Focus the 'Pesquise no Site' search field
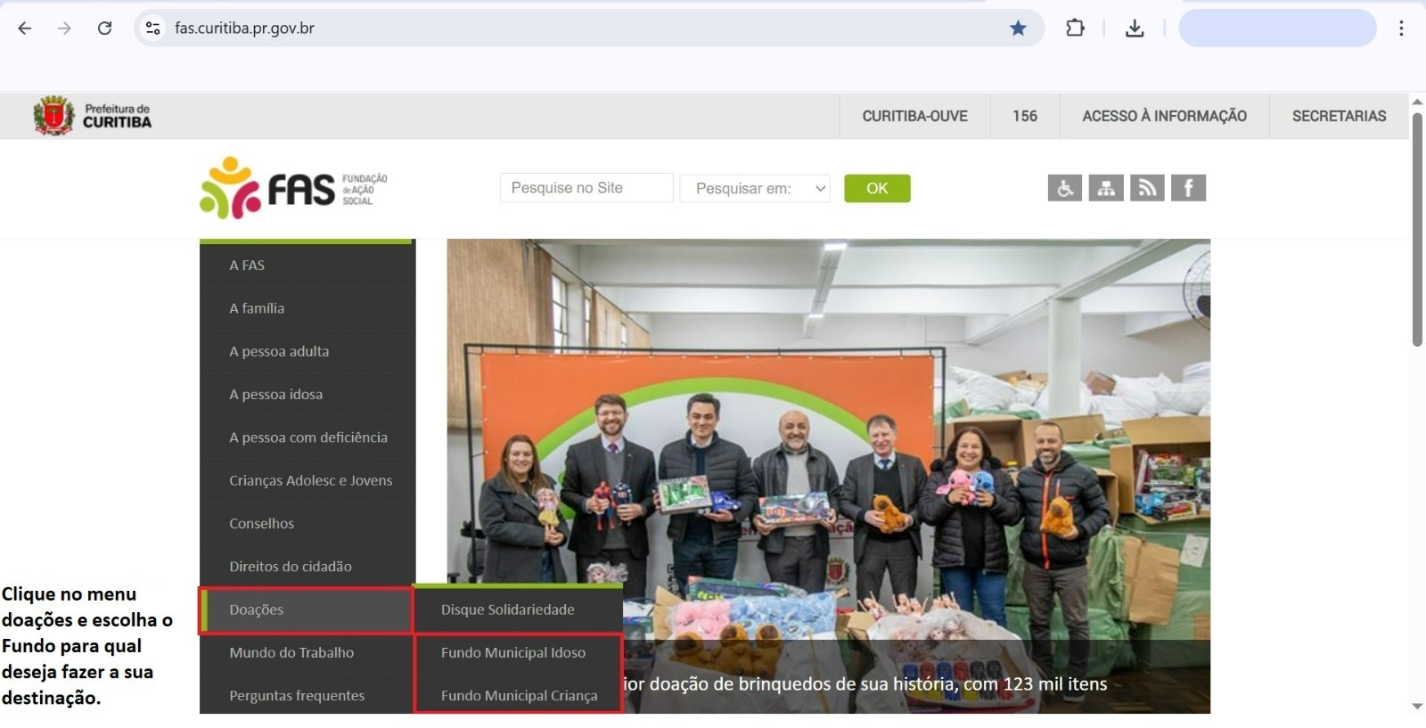1426x728 pixels. (586, 188)
